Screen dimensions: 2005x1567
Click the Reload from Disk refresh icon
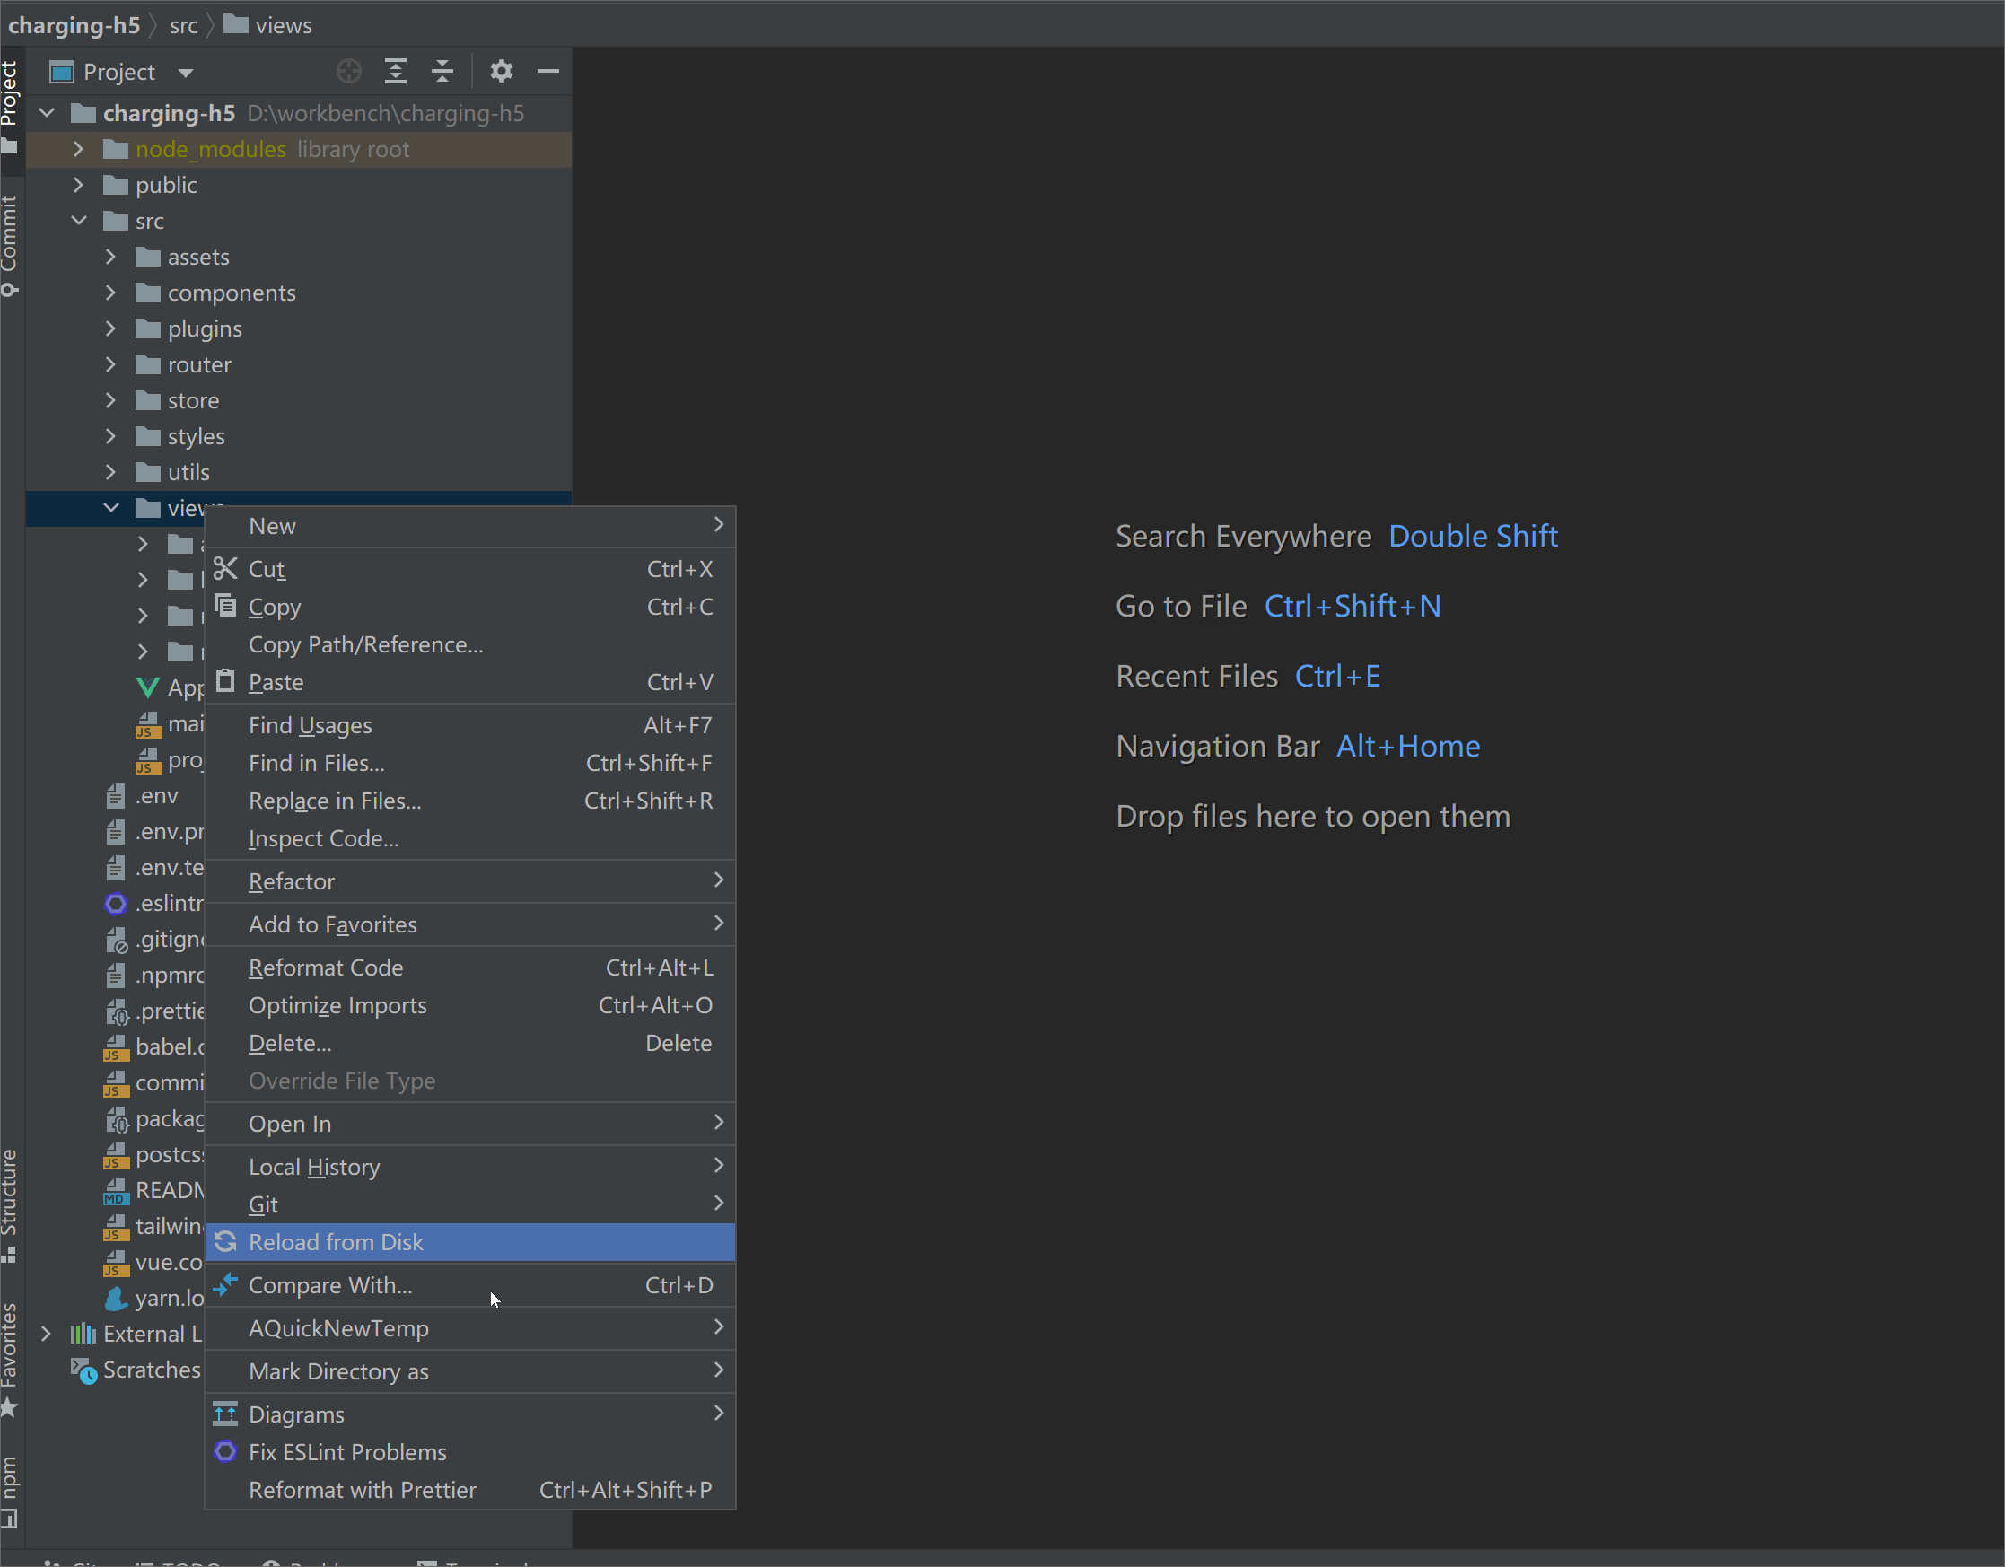[x=226, y=1241]
